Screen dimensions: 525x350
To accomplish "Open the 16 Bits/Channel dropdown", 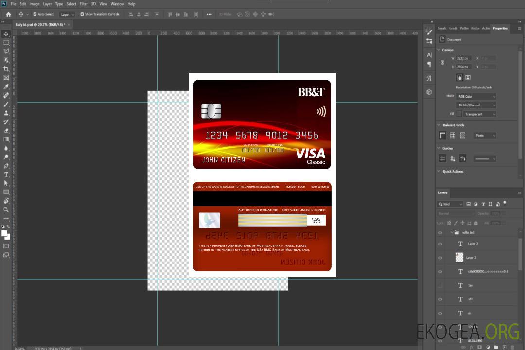I will point(476,105).
